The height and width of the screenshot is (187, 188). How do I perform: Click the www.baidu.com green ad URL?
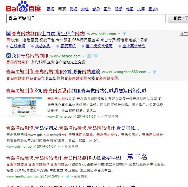[x=102, y=34]
